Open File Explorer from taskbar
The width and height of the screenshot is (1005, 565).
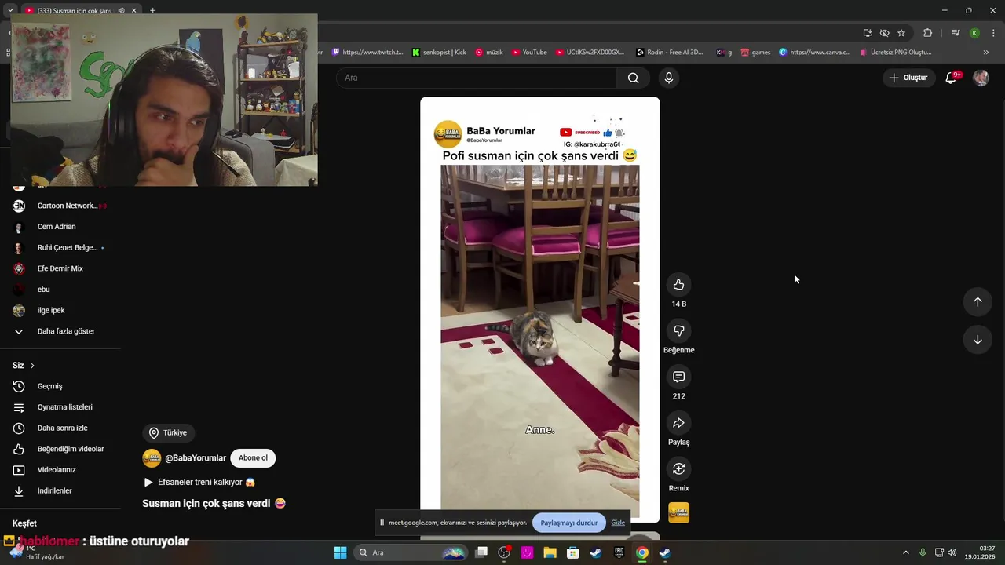(550, 552)
